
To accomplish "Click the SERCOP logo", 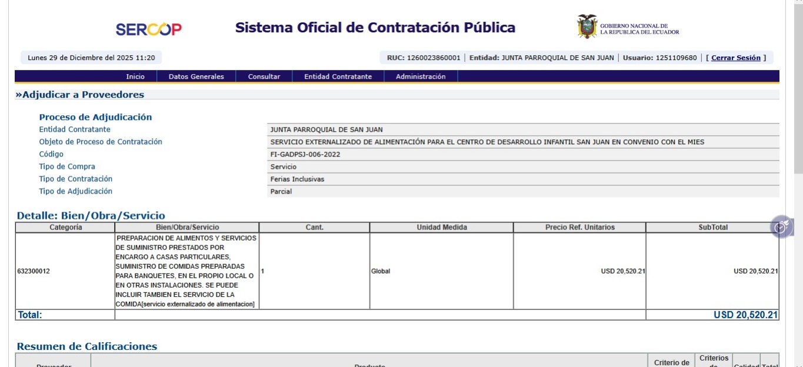I will (x=148, y=29).
